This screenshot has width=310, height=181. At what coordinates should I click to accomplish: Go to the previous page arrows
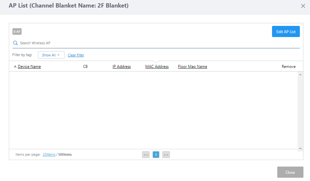point(146,155)
